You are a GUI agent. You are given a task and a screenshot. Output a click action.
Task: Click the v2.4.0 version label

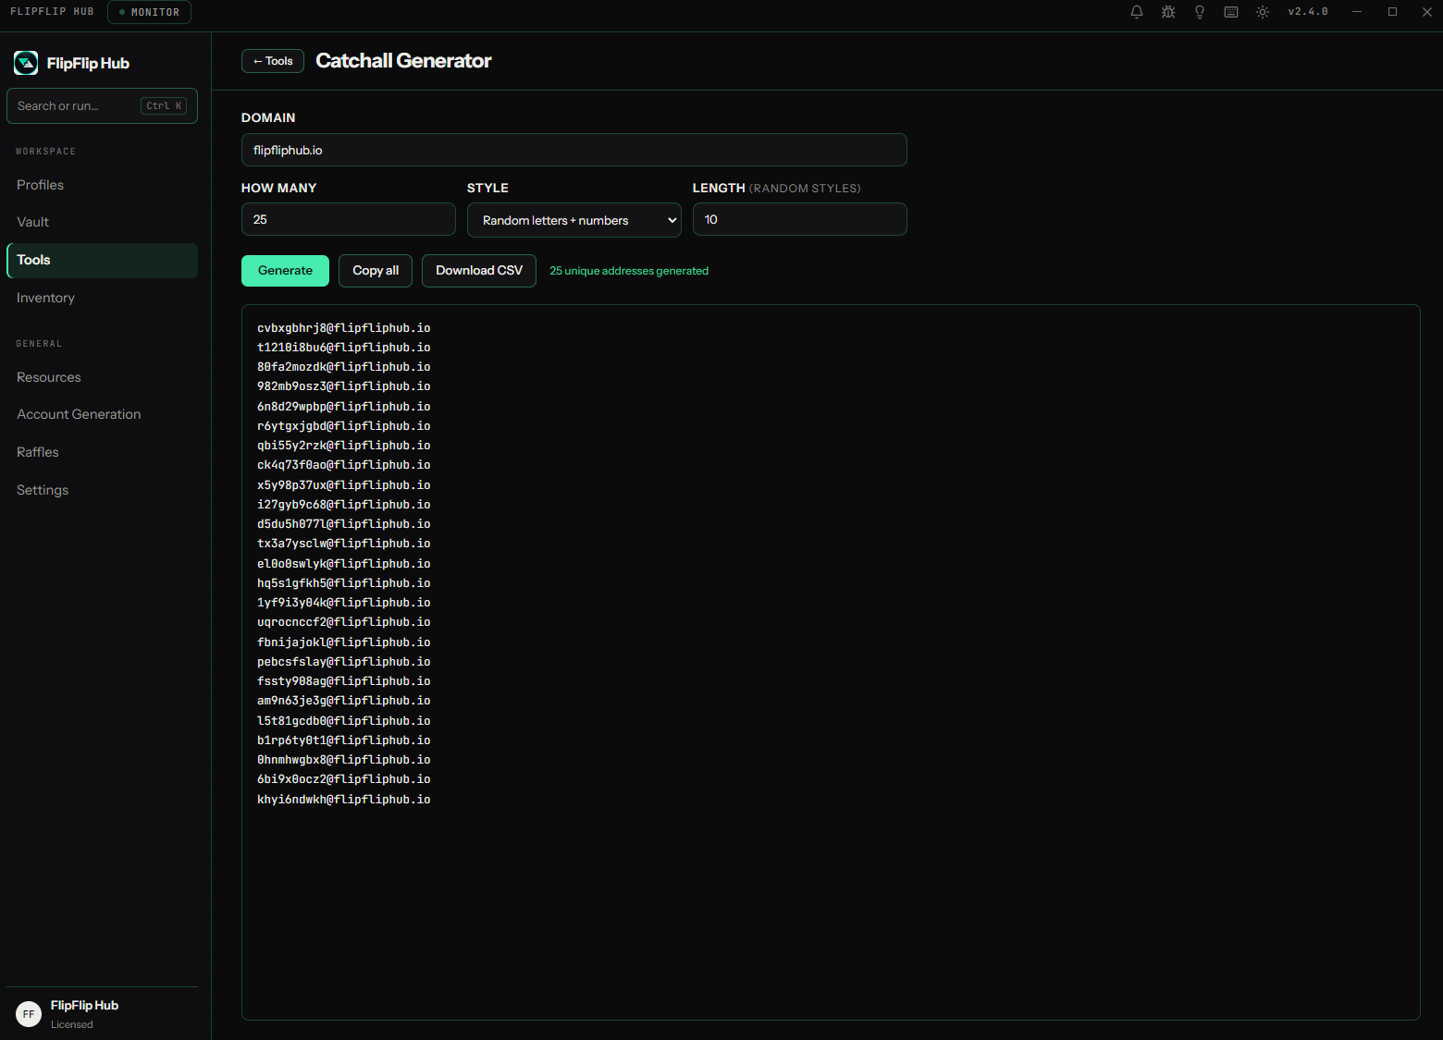[1308, 12]
